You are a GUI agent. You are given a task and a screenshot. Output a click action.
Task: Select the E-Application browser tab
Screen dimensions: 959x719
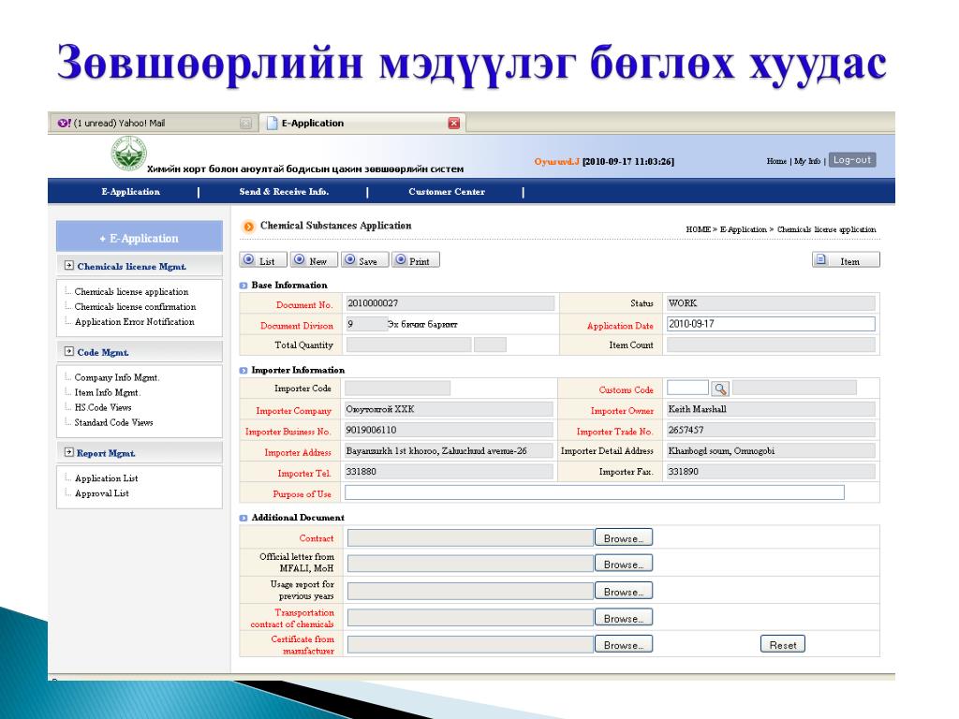point(362,123)
